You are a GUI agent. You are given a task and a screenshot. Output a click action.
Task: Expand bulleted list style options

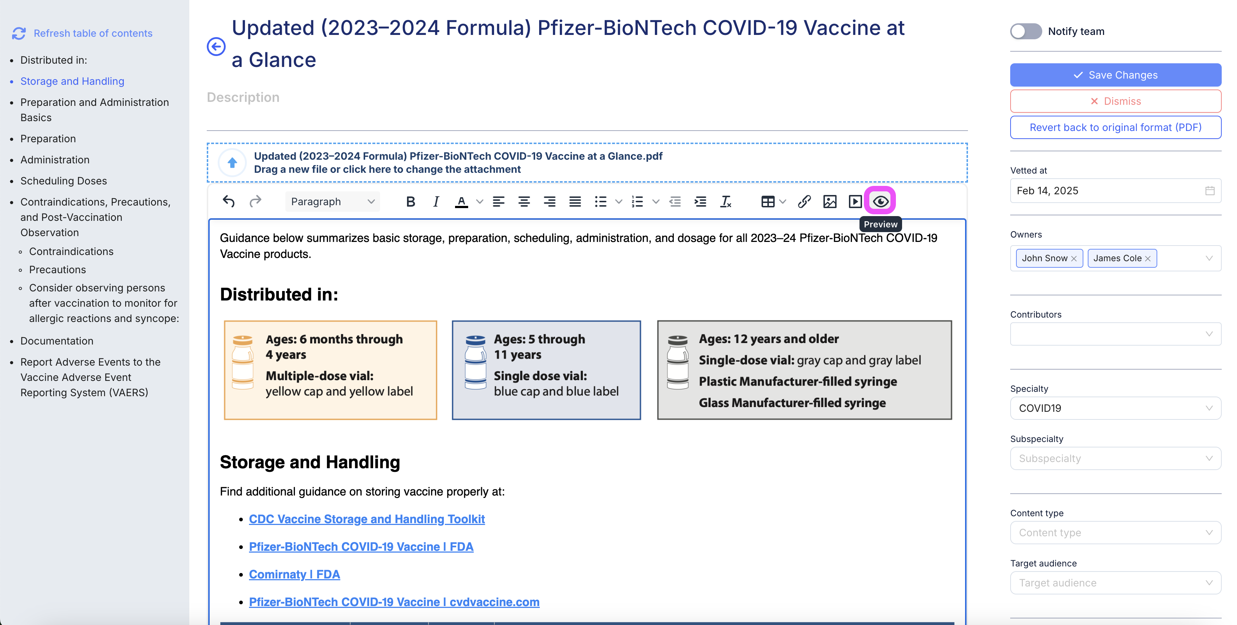point(618,202)
